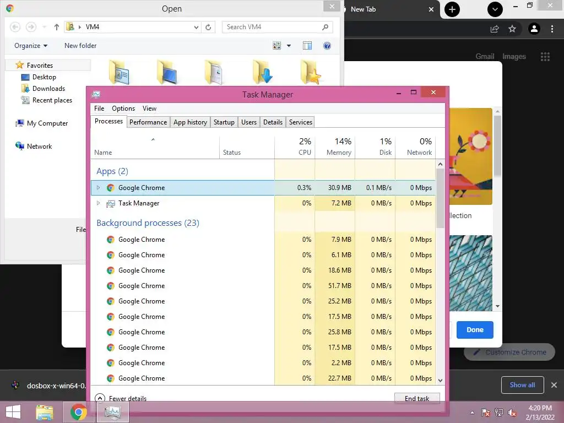564x423 pixels.
Task: Switch to the Performance tab
Action: click(148, 122)
